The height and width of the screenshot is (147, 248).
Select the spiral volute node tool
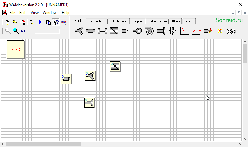coord(149,31)
